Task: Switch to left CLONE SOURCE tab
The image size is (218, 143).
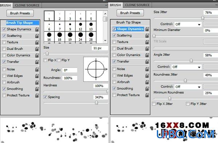Action: click(27, 5)
